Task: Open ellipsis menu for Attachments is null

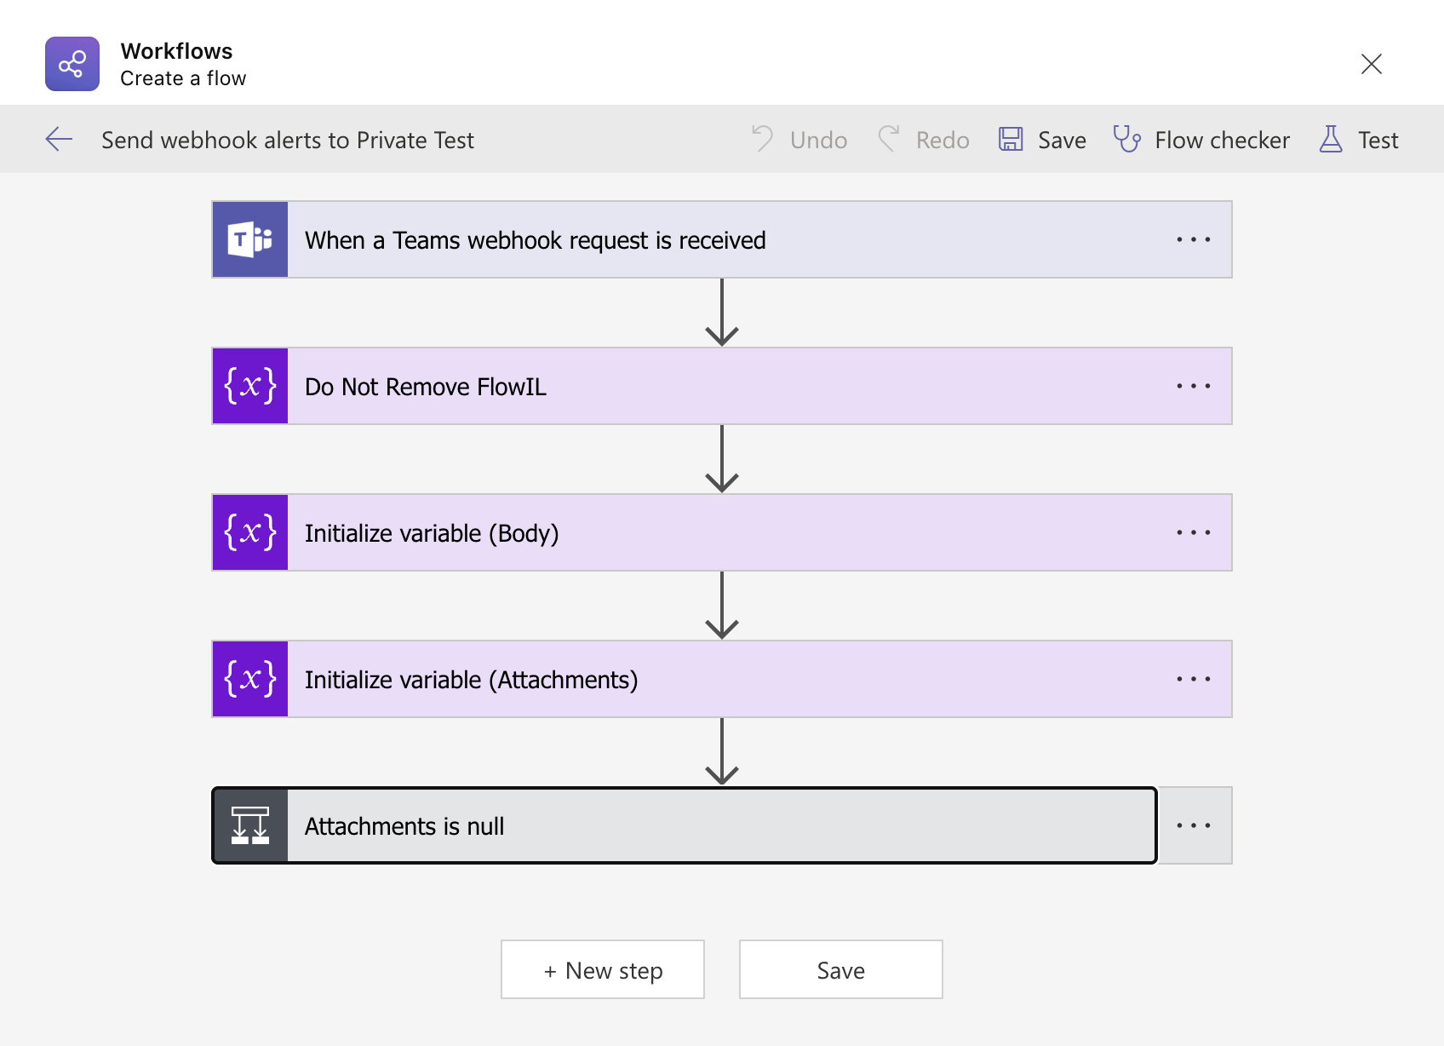Action: coord(1193,826)
